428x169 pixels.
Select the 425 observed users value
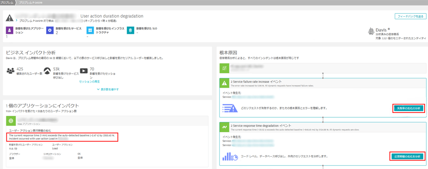(20, 69)
